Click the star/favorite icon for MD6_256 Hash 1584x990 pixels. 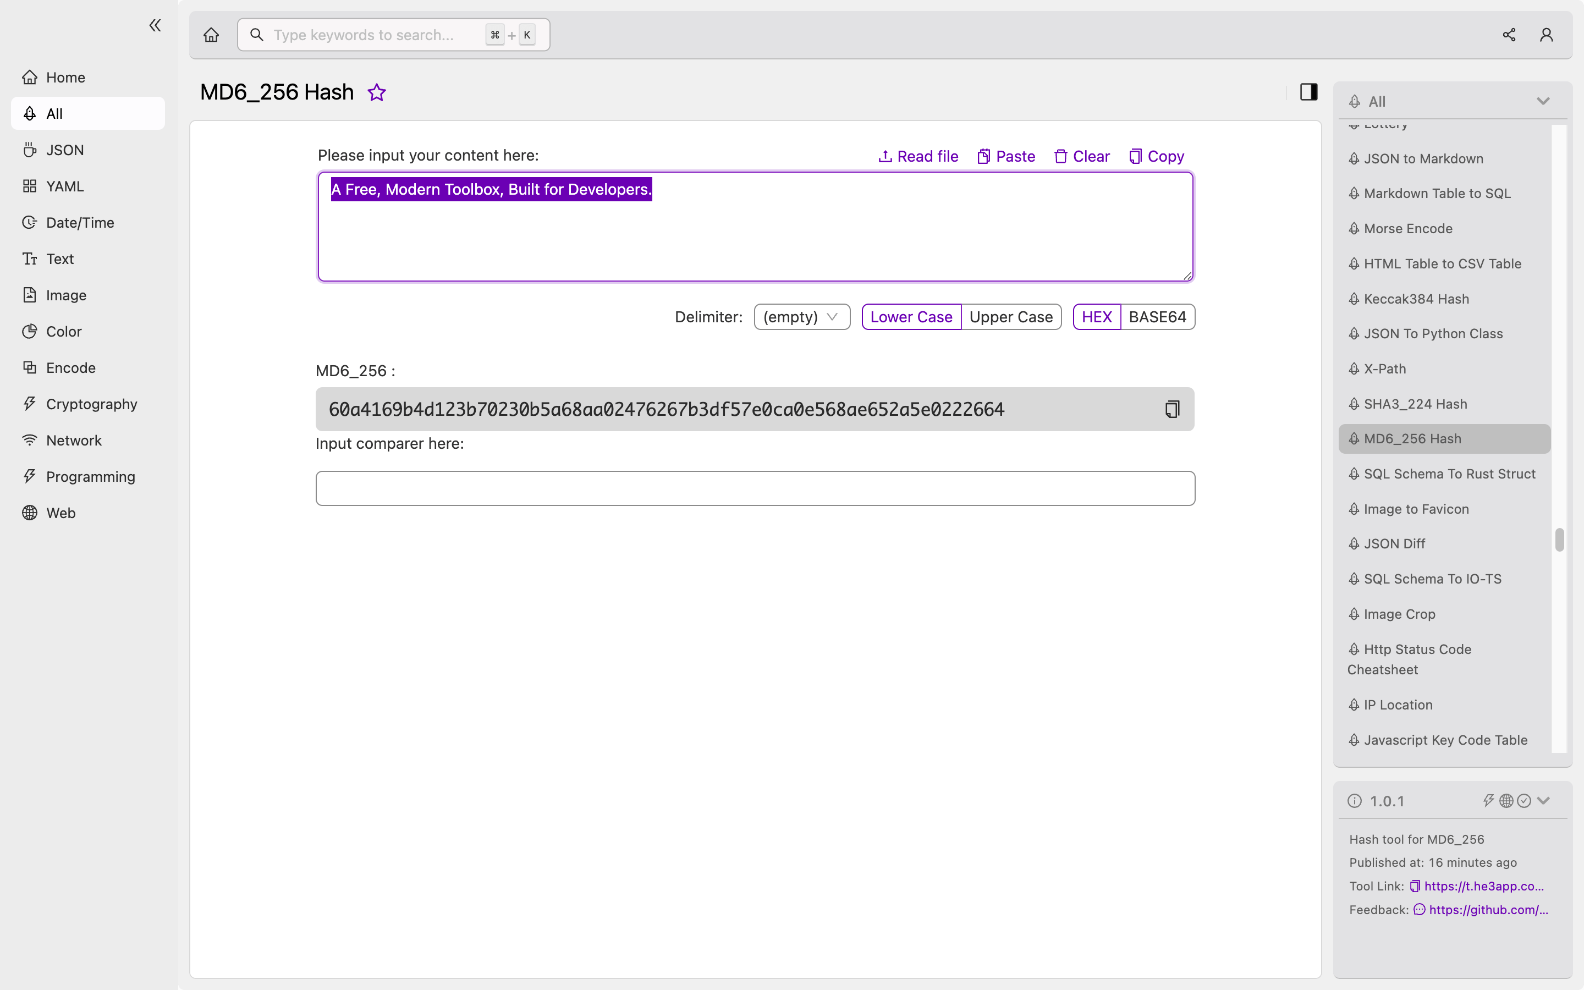376,91
